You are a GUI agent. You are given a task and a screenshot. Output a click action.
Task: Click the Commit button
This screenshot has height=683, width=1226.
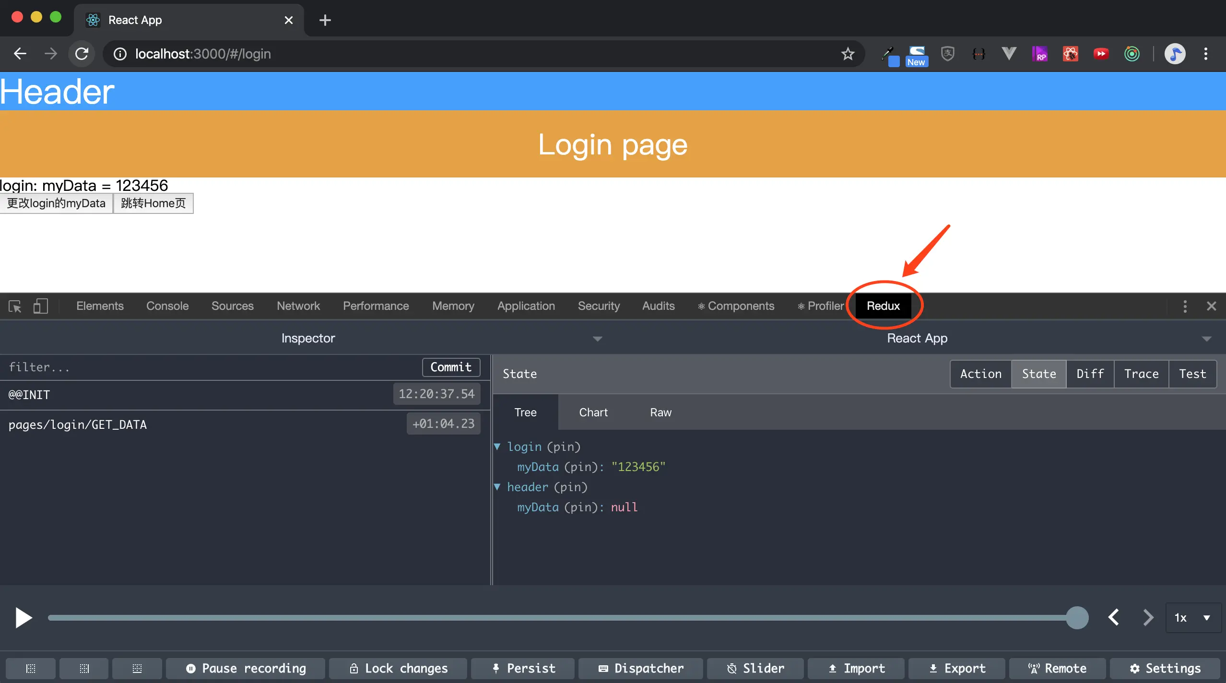[x=451, y=367]
